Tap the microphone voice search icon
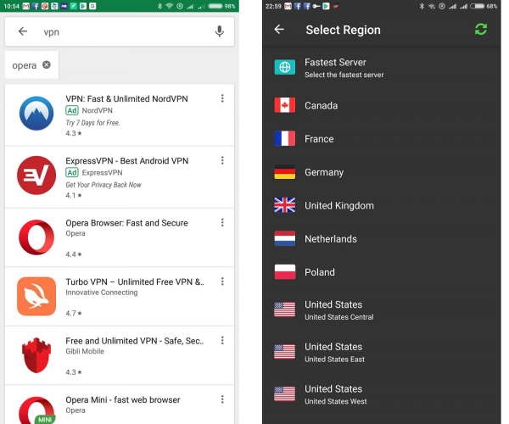This screenshot has width=509, height=424. pos(220,31)
